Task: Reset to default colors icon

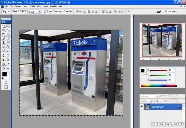Action: [x=2, y=78]
